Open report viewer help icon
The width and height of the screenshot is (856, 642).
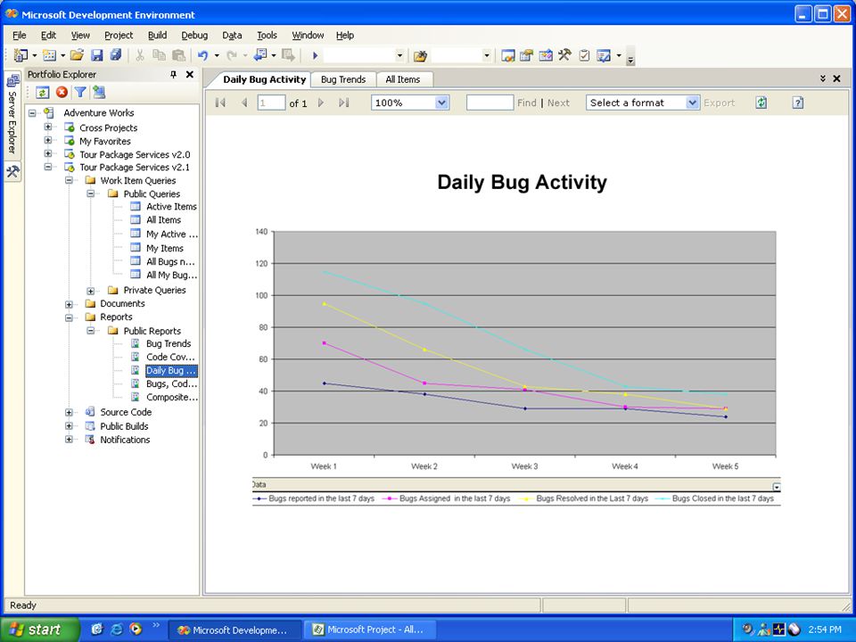tap(797, 103)
